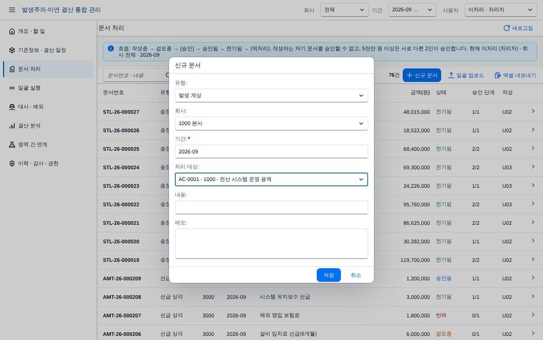Expand the 기간 filter dropdown in header
The height and width of the screenshot is (340, 543).
click(x=412, y=10)
